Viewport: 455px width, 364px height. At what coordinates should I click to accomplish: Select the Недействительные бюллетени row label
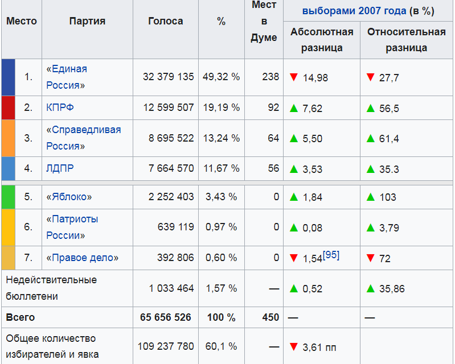51,288
